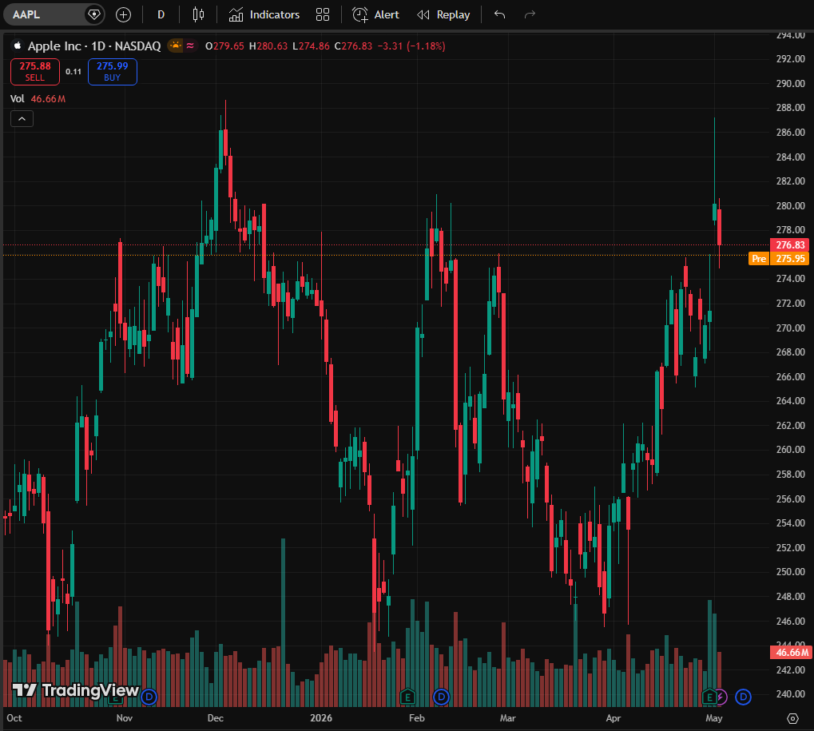Click the 264.00 price axis label

click(x=790, y=401)
